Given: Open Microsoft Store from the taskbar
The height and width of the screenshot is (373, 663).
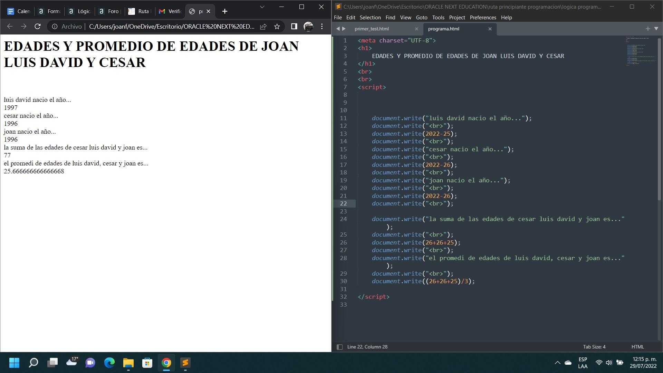Looking at the screenshot, I should click(x=147, y=363).
